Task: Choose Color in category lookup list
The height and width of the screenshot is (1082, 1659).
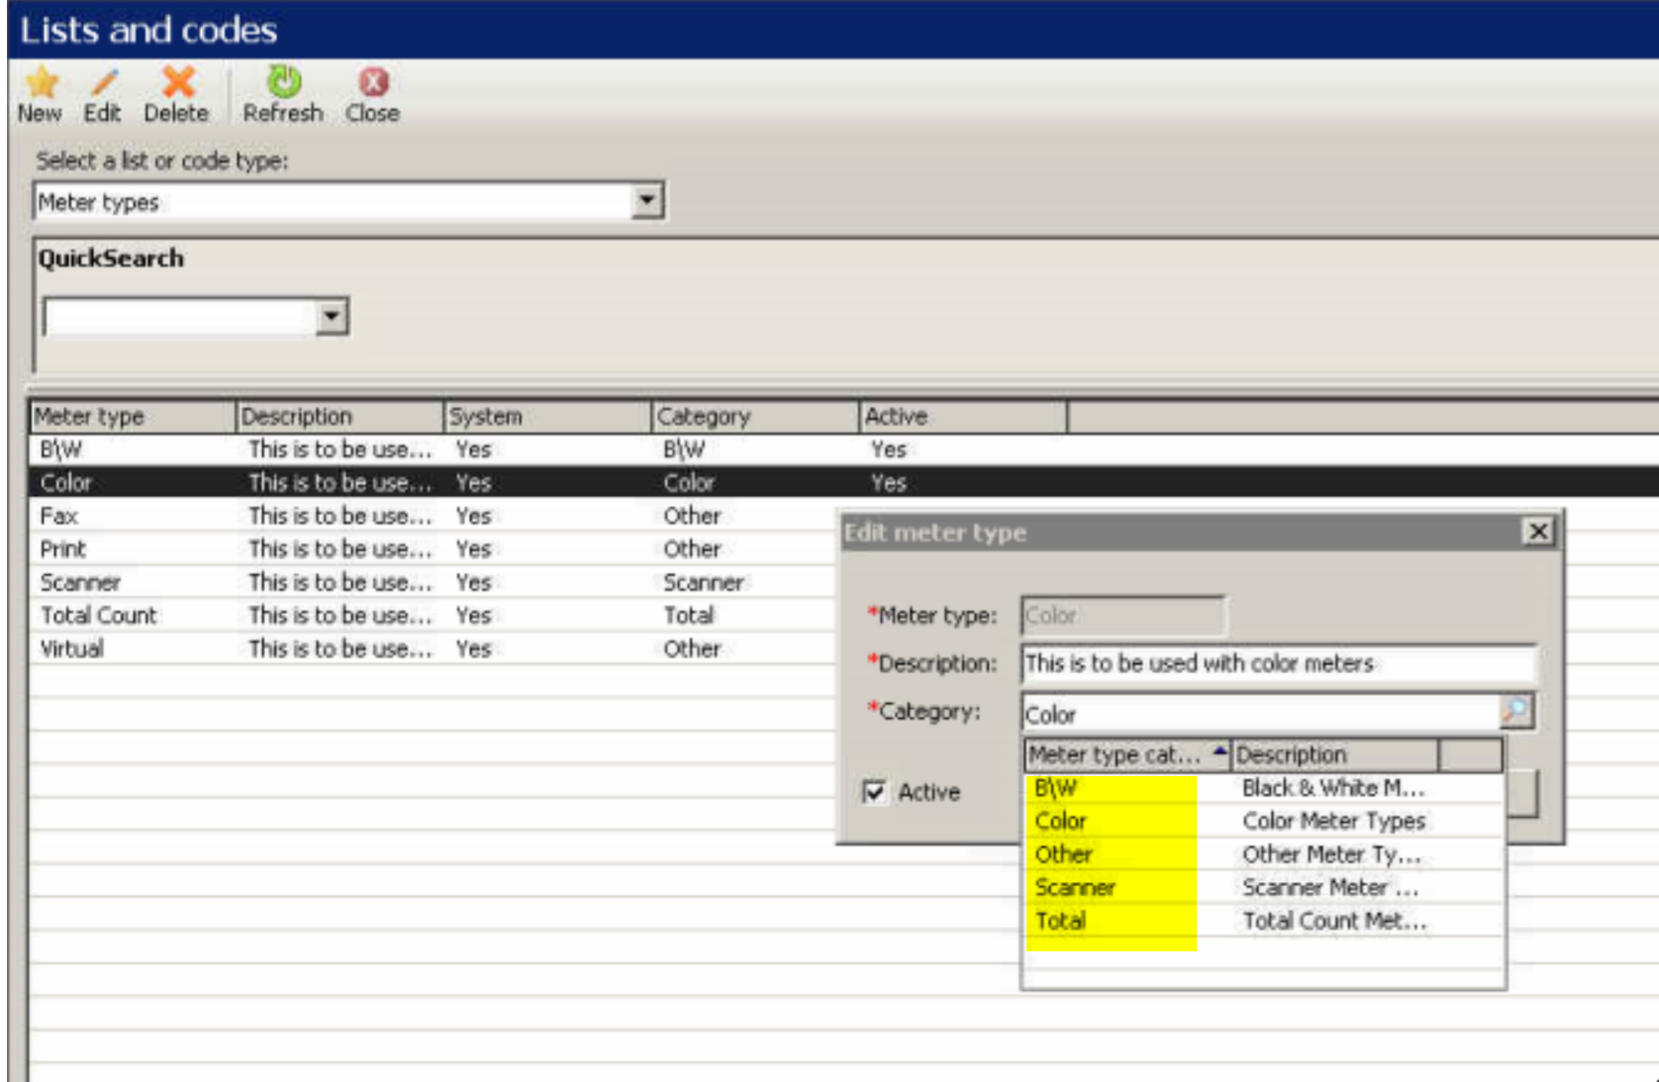Action: (1060, 821)
